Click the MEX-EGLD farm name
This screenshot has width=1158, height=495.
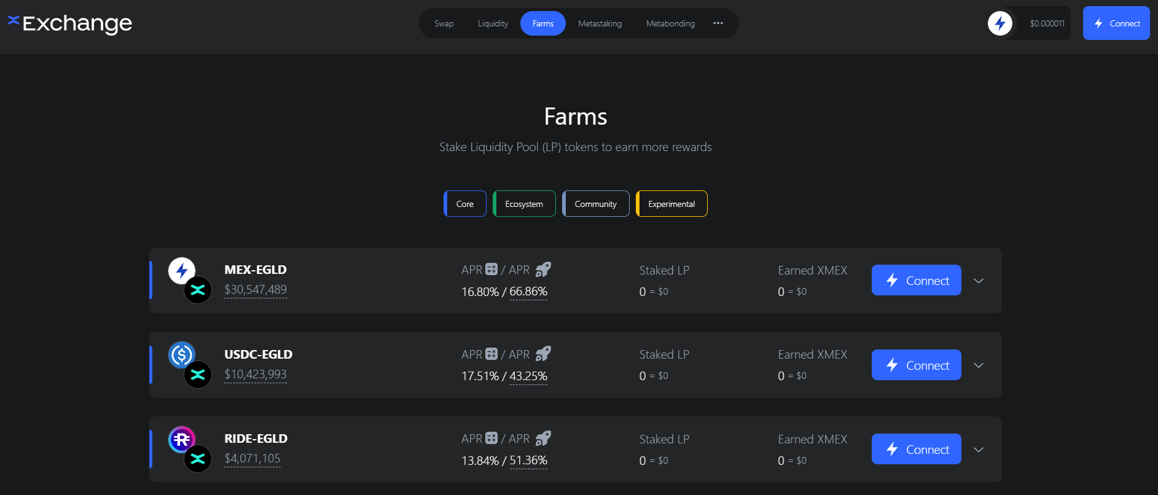256,270
